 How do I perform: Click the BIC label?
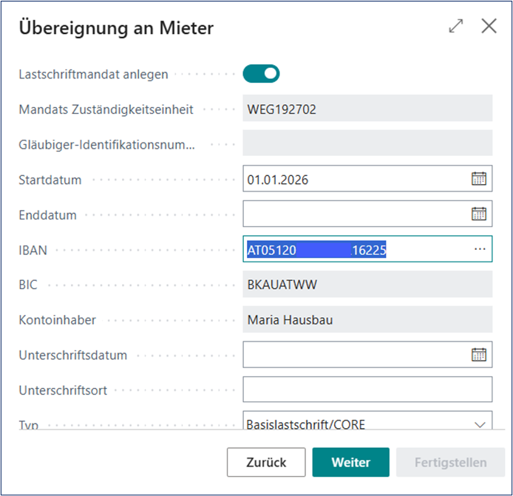(x=28, y=285)
